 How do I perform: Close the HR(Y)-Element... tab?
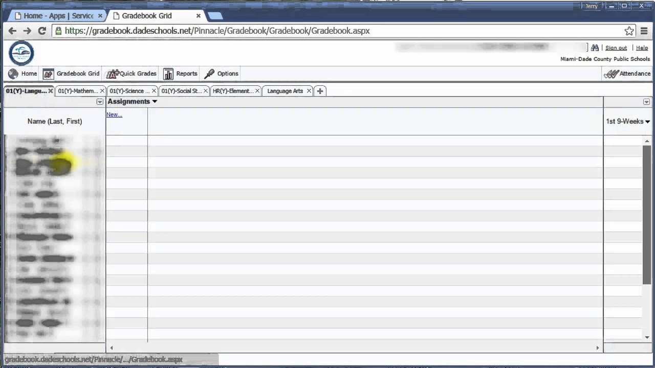coord(257,91)
